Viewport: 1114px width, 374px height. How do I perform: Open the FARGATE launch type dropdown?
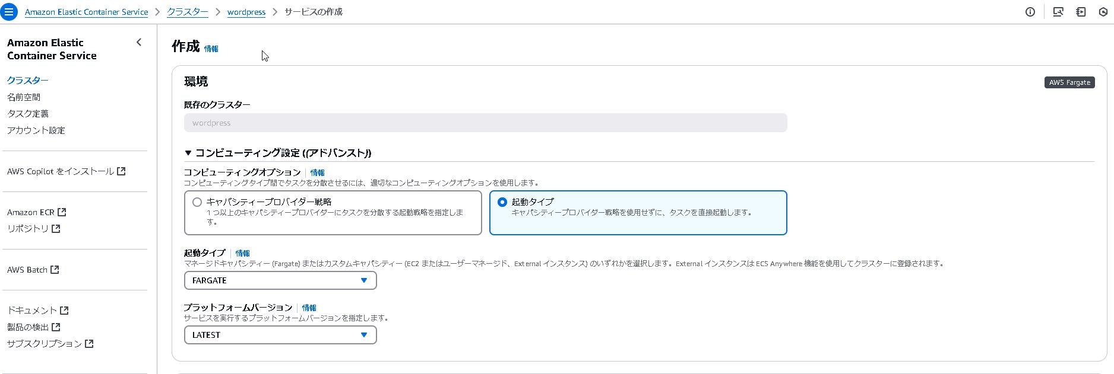[280, 280]
